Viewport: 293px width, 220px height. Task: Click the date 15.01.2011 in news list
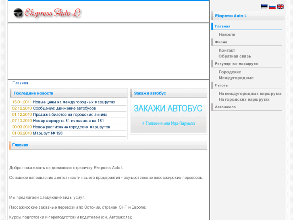[x=22, y=102]
